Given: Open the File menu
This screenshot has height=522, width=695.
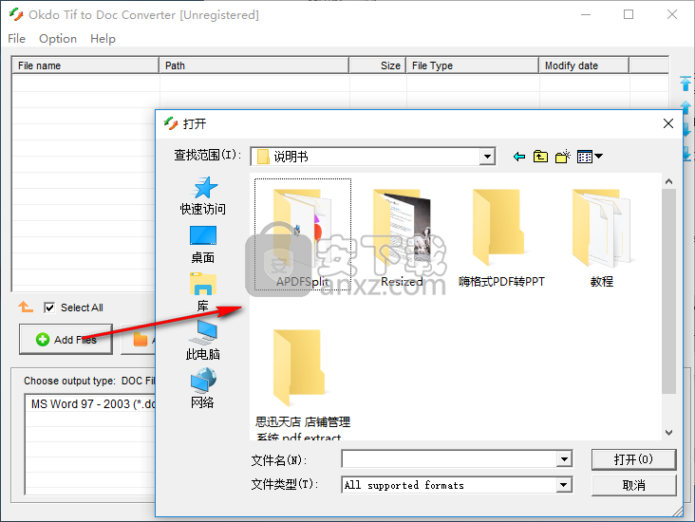Looking at the screenshot, I should coord(16,39).
